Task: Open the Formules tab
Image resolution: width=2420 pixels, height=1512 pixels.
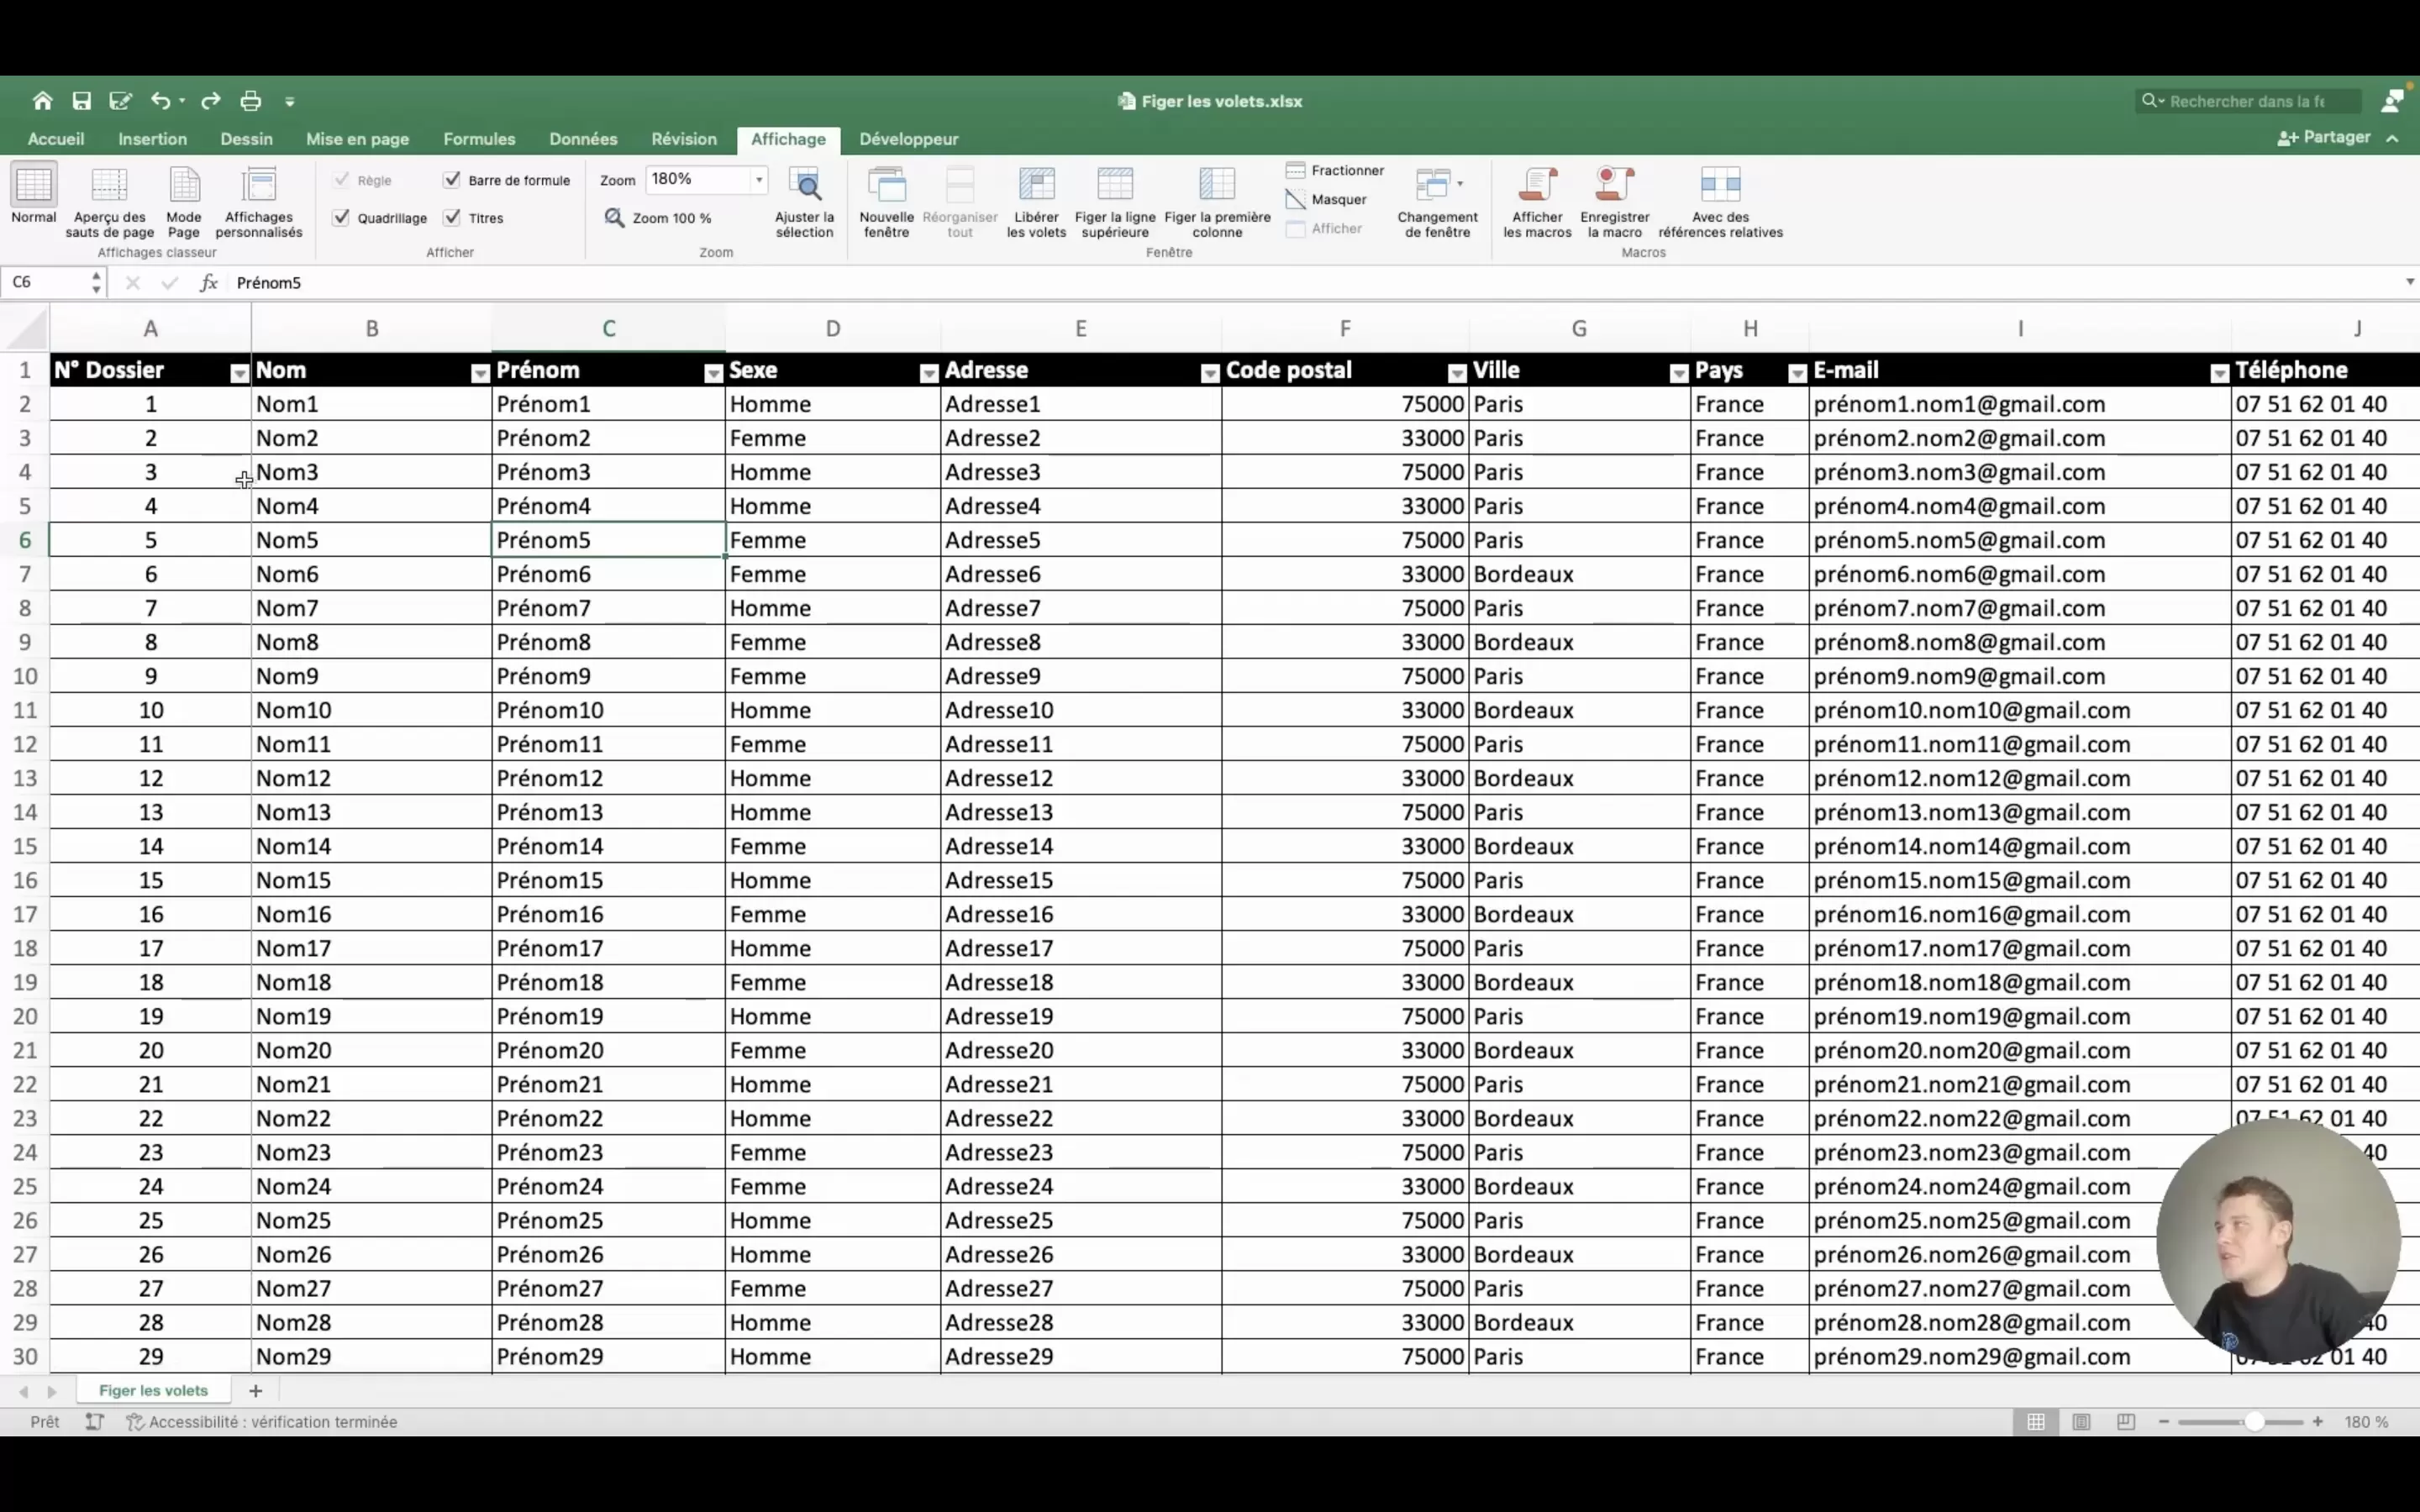Action: [479, 139]
